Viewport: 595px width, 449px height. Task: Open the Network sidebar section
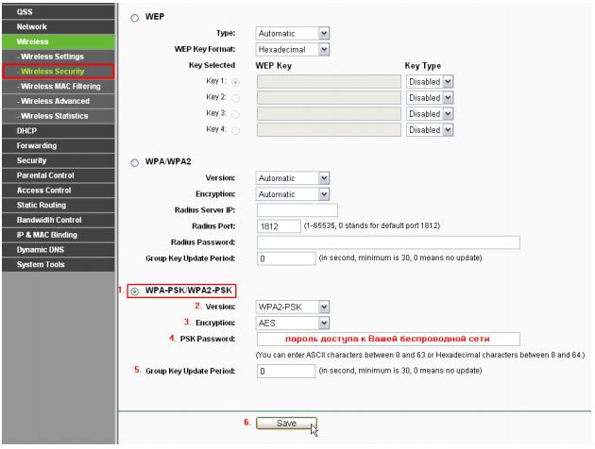tap(57, 27)
